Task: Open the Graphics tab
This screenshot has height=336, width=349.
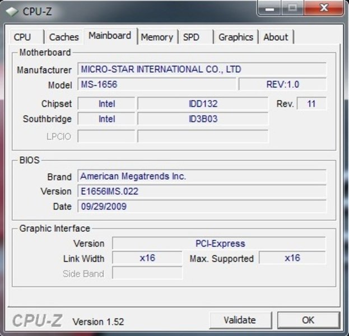Action: 236,37
